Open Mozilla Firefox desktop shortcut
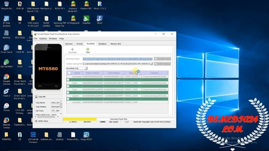This screenshot has height=151, width=269. (7, 123)
